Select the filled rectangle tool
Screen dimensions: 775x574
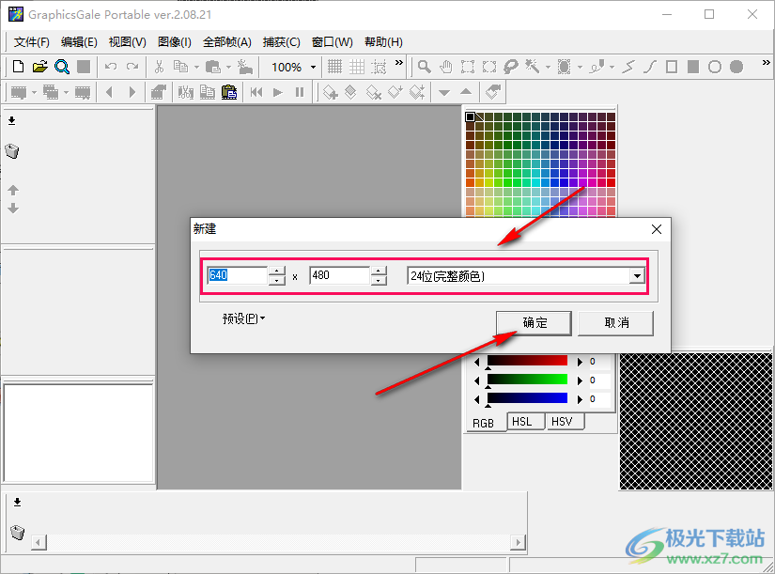tap(693, 67)
